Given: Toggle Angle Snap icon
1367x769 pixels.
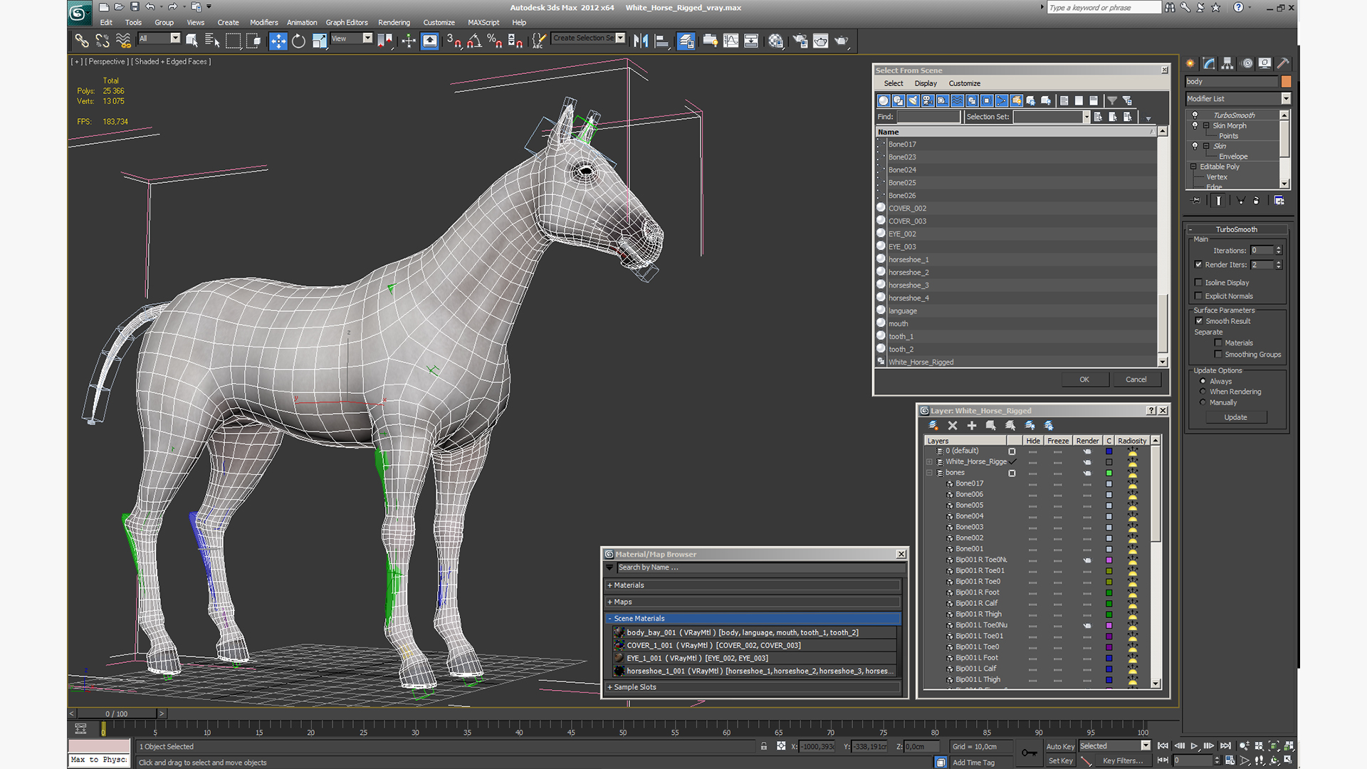Looking at the screenshot, I should coord(474,41).
